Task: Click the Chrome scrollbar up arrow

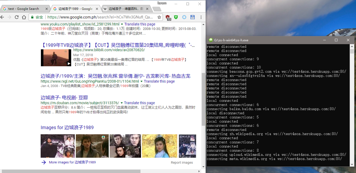Action: tap(203, 24)
